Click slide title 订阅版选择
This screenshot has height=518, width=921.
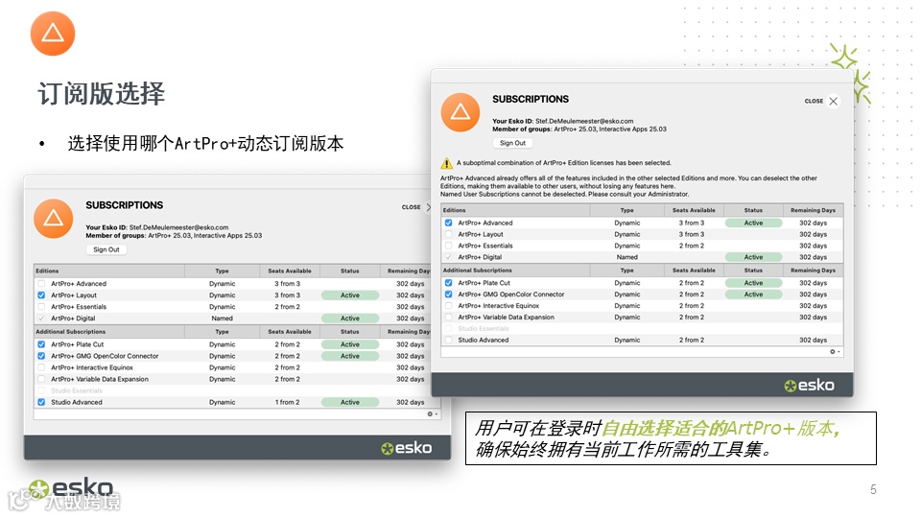[x=102, y=93]
